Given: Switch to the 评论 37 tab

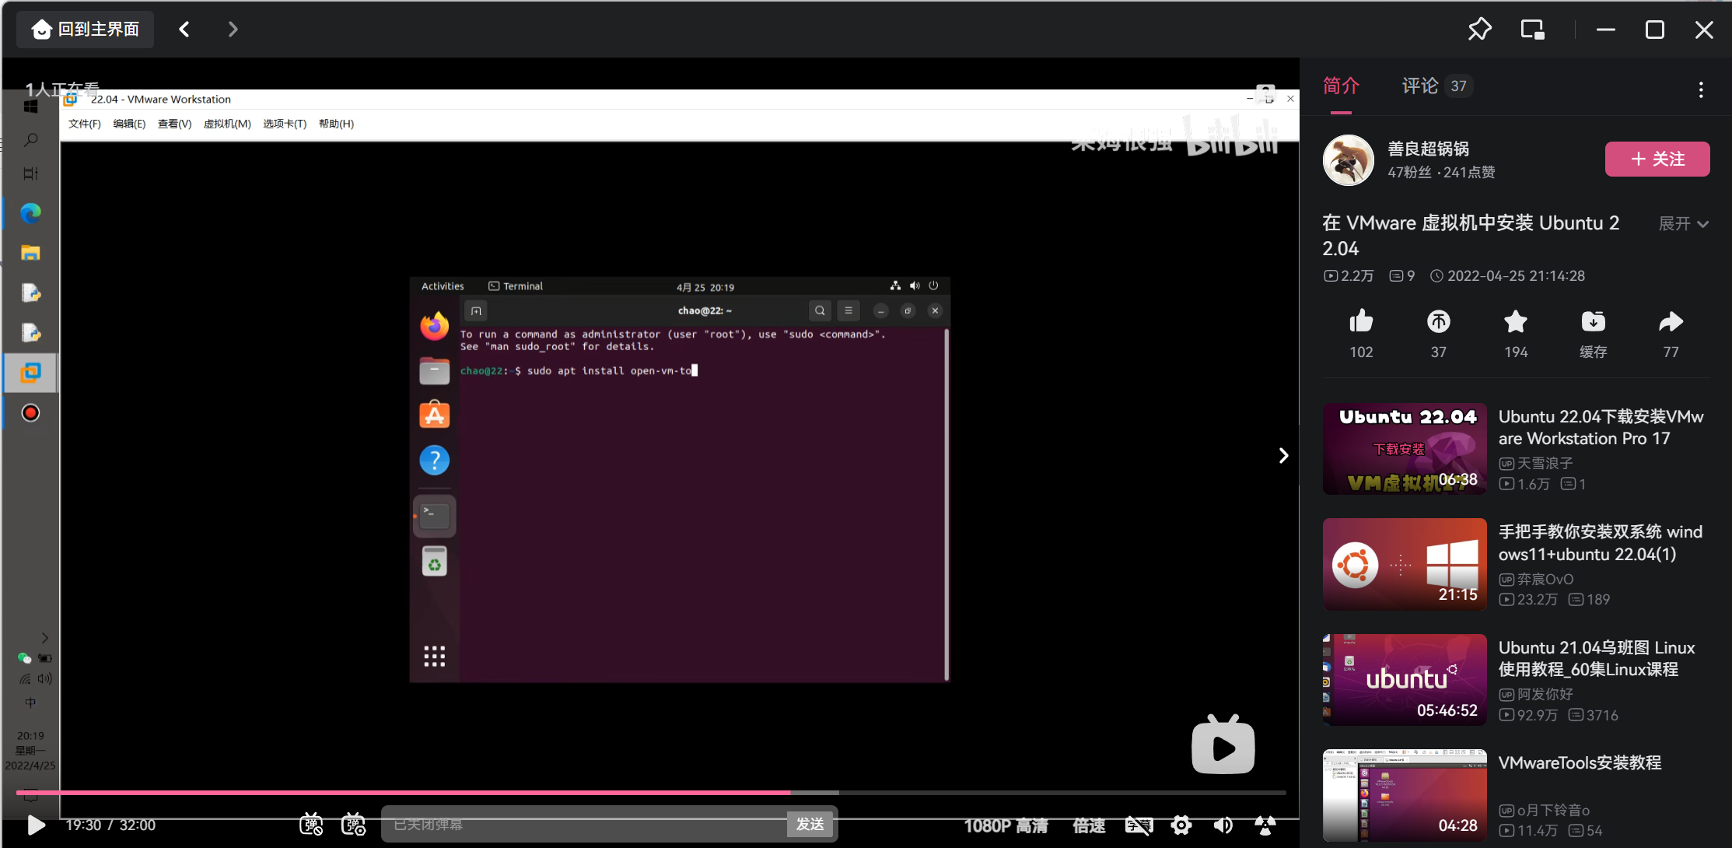Looking at the screenshot, I should click(x=1436, y=86).
